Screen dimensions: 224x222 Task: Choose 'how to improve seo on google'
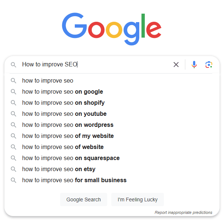(x=63, y=92)
